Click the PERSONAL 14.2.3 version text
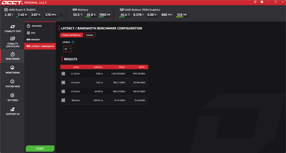 point(36,3)
